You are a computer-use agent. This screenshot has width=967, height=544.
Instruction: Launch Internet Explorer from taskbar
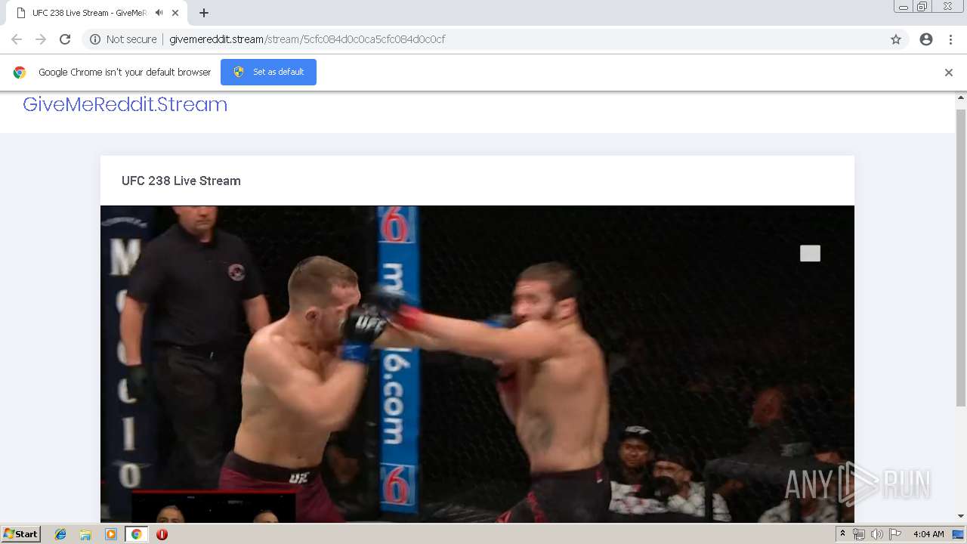(x=60, y=534)
